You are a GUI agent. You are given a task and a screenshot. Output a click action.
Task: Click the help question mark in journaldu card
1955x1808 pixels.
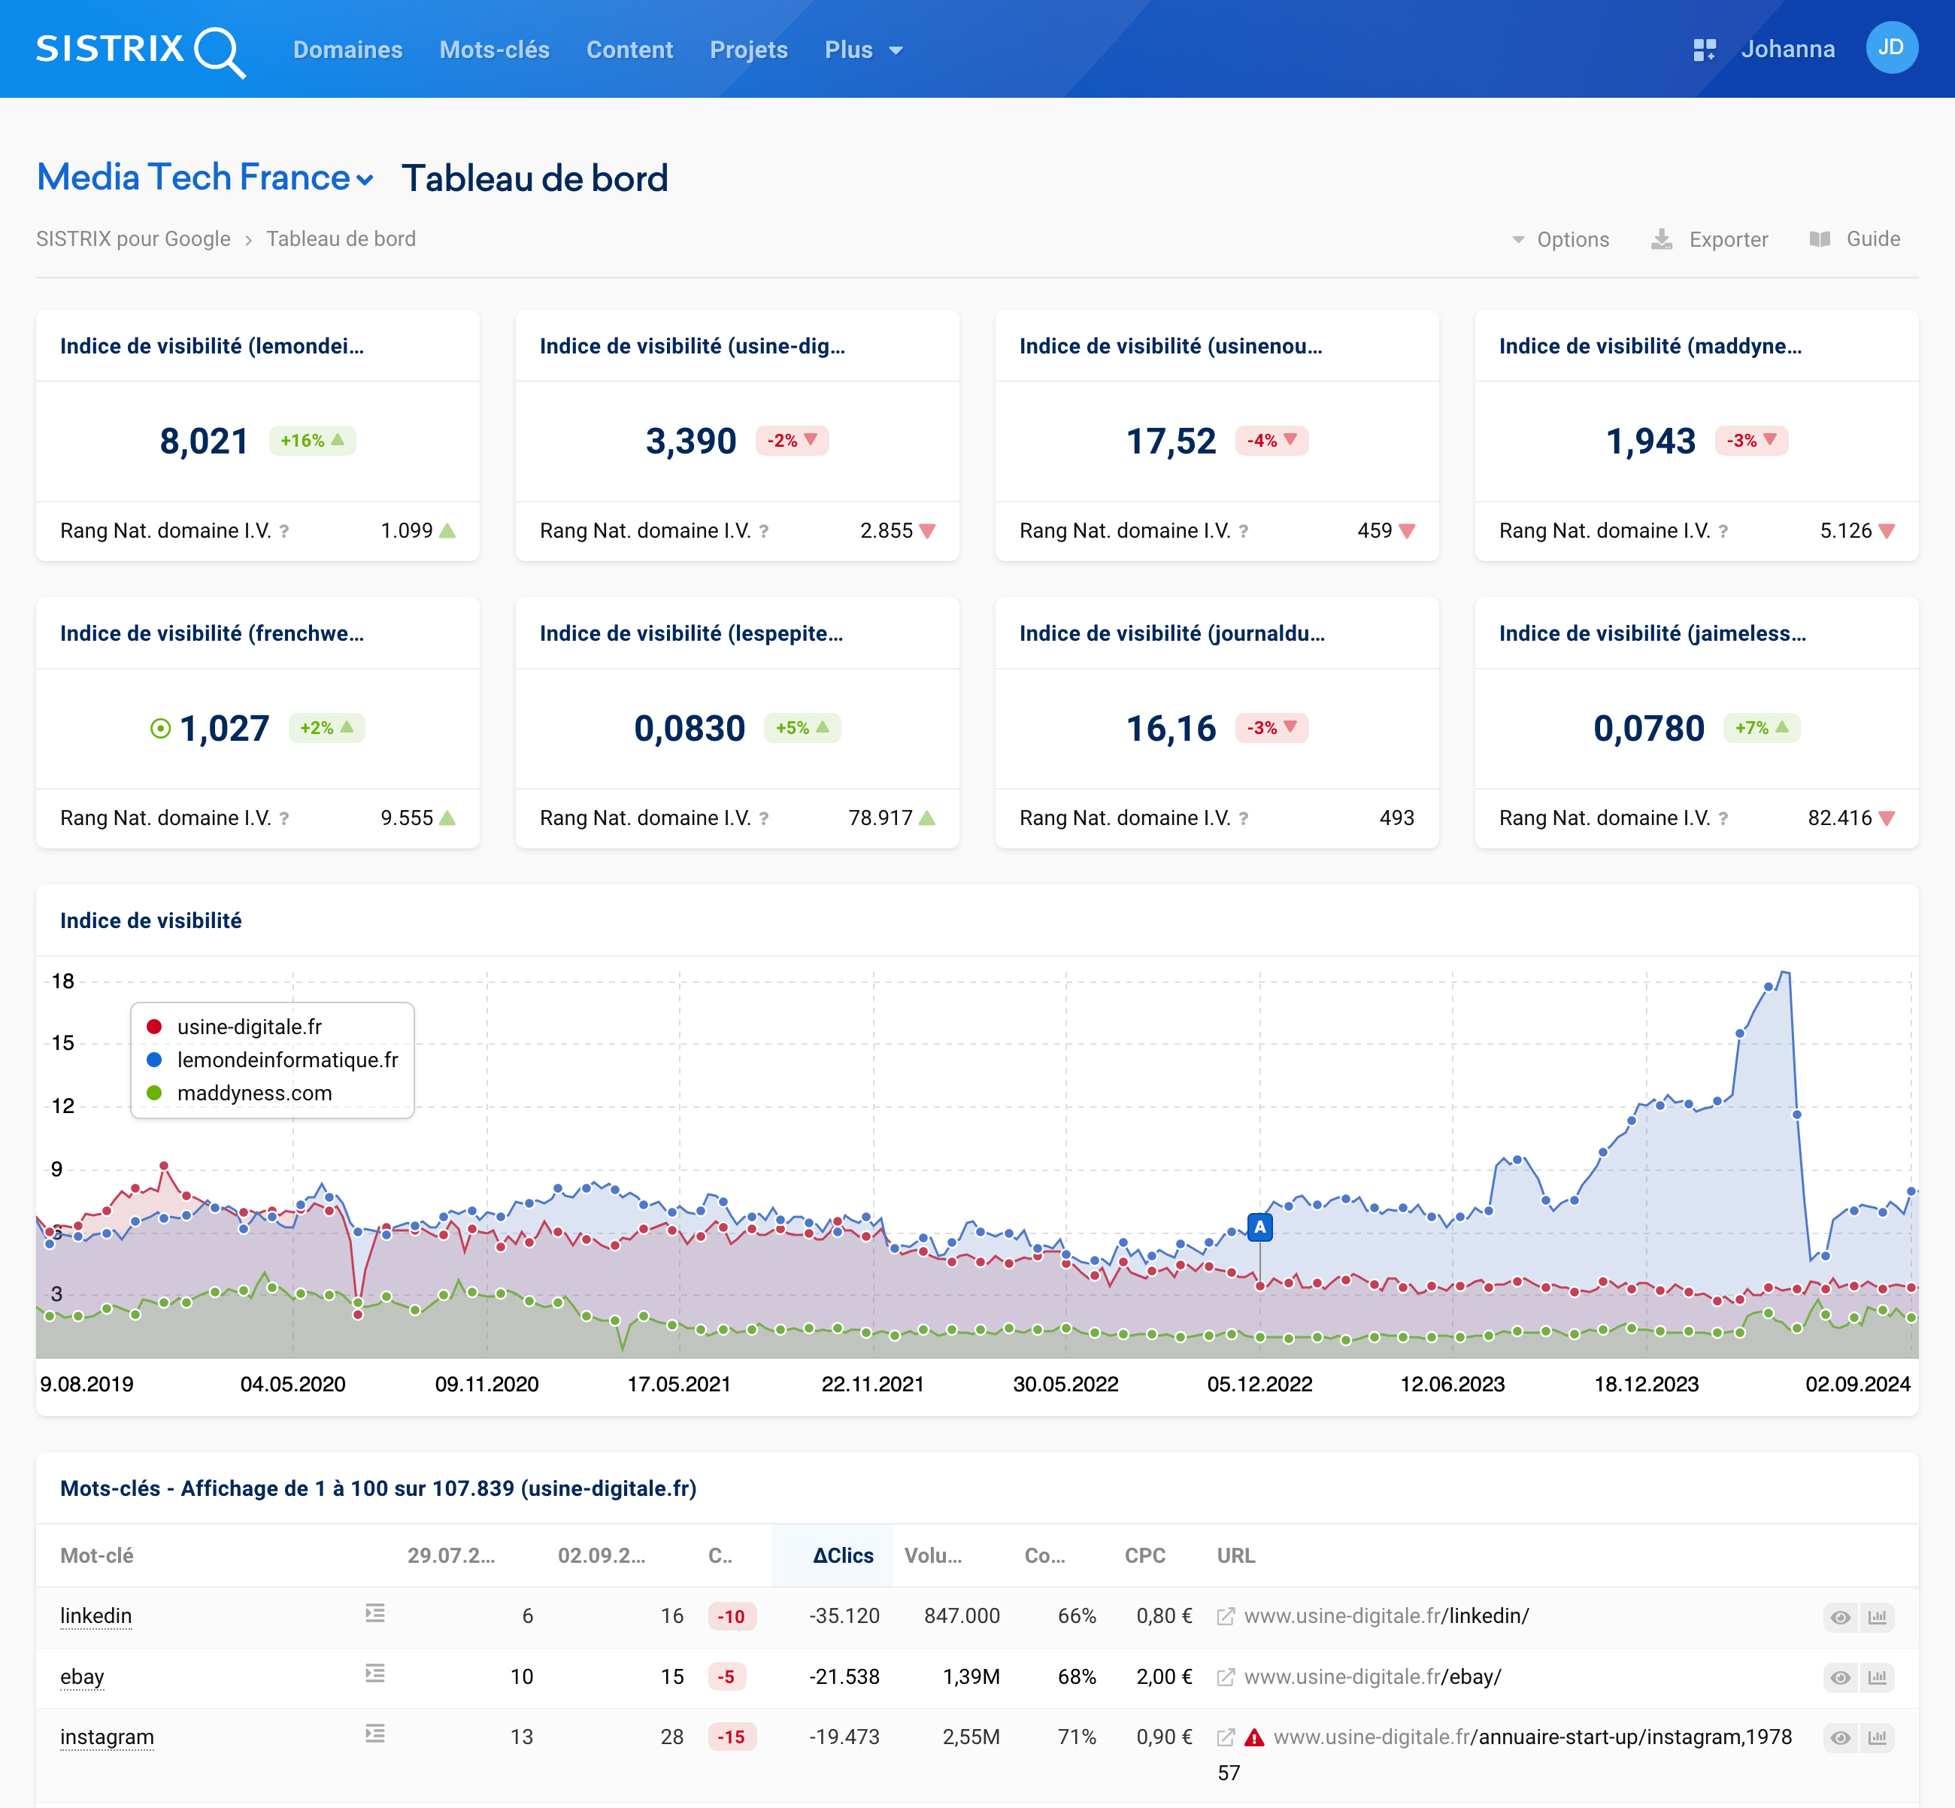[1243, 819]
